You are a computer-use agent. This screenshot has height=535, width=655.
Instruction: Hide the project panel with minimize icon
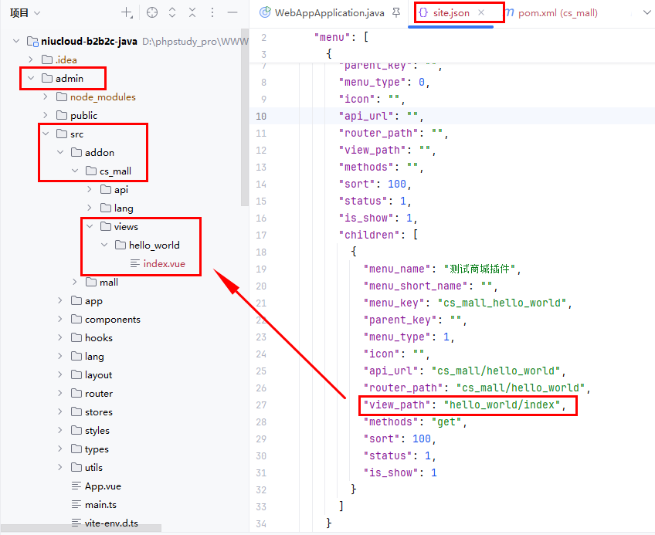tap(232, 13)
